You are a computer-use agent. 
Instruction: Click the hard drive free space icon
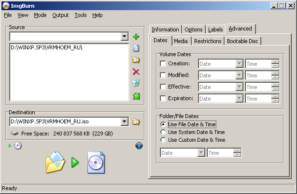[x=14, y=133]
